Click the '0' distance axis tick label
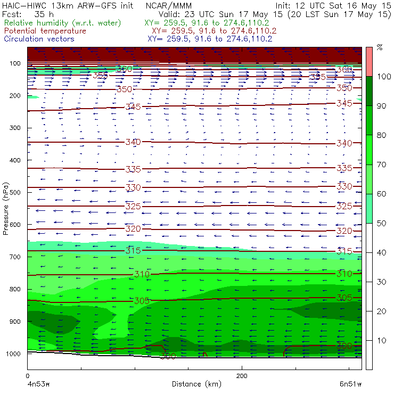 [x=28, y=376]
